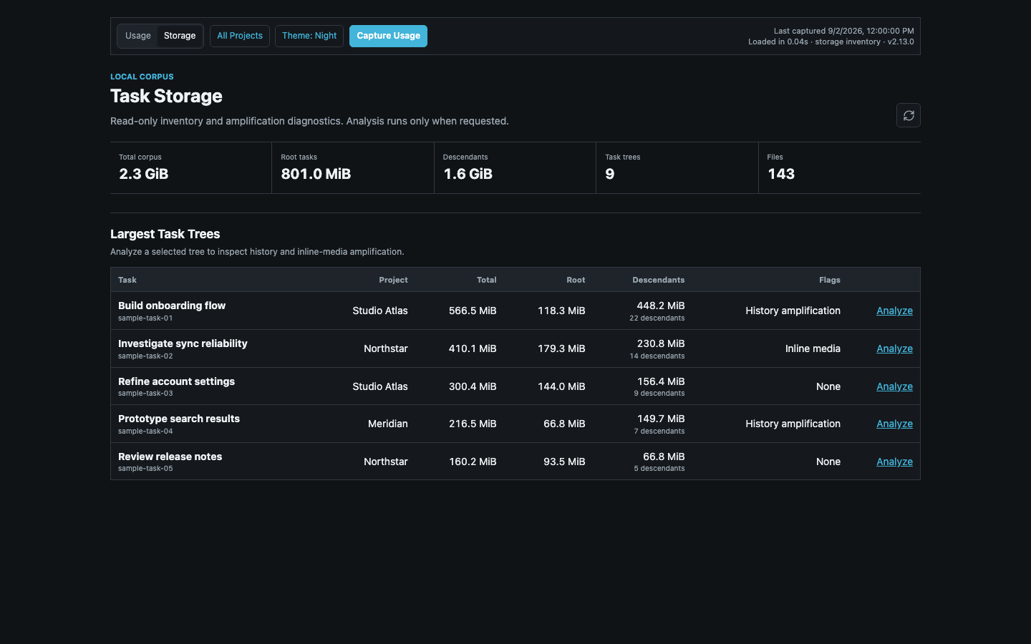This screenshot has height=644, width=1031.
Task: Analyze the Review release notes tree
Action: [894, 462]
